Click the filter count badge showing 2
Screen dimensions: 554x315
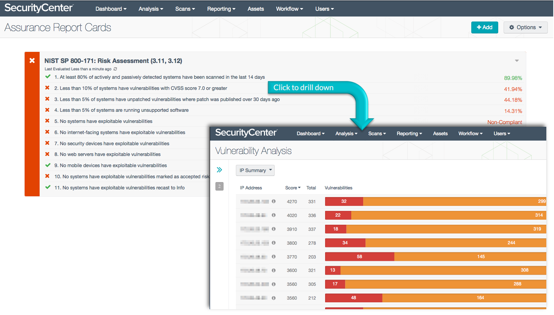click(x=219, y=187)
